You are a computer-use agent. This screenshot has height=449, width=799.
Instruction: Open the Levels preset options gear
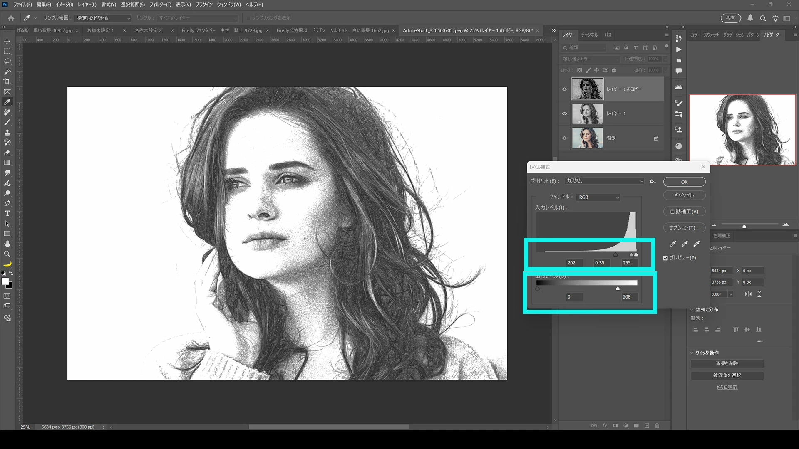[x=653, y=181]
